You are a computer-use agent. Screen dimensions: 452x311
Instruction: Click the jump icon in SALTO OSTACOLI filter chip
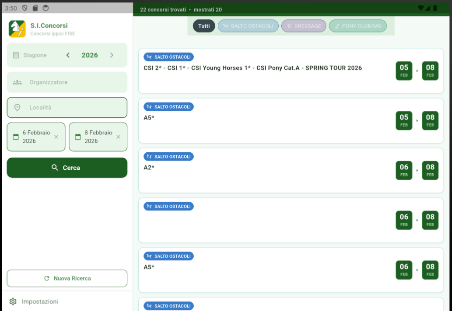(x=226, y=26)
